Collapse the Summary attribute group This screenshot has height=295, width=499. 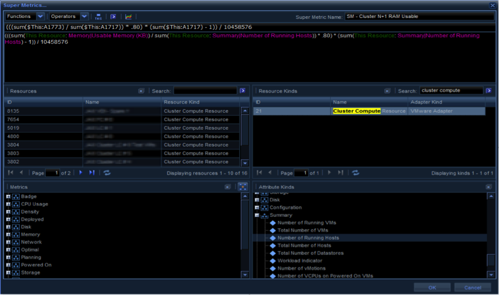[x=257, y=215]
